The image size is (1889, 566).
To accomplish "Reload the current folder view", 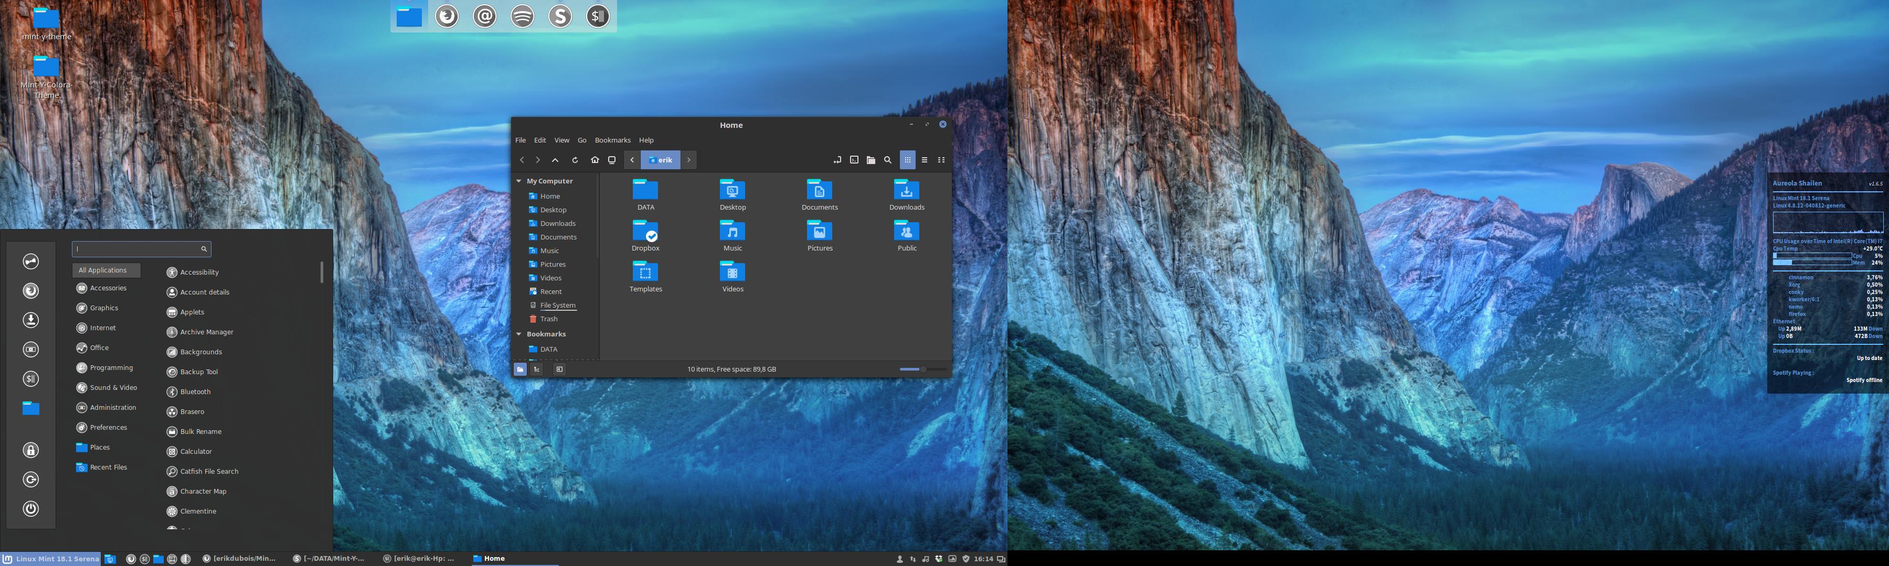I will (x=575, y=160).
